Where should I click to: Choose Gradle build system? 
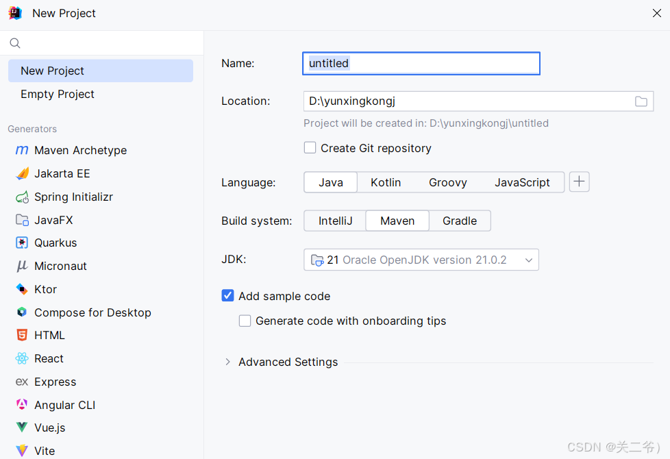point(460,221)
